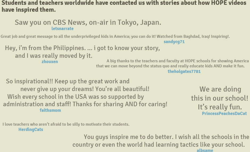Click the "Watched from Baghdad, Iraq" comment
This screenshot has height=152, width=250.
tap(115, 36)
